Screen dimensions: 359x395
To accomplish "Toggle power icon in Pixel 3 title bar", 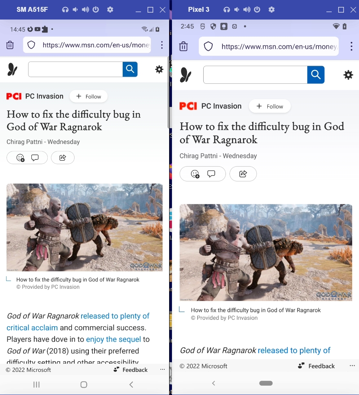I will [x=257, y=10].
